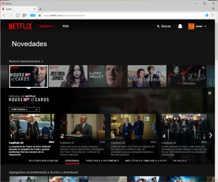
Task: Click the green security padlock
Action: (40, 16)
